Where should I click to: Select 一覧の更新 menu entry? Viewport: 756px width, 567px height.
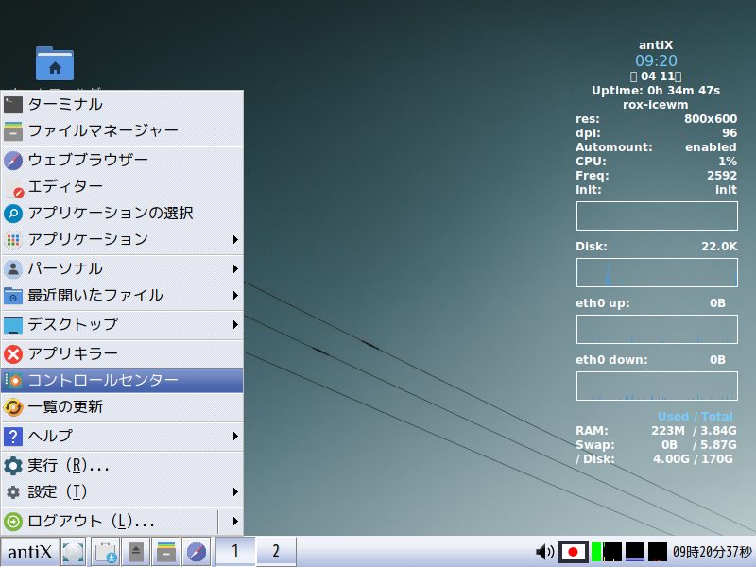[x=122, y=407]
